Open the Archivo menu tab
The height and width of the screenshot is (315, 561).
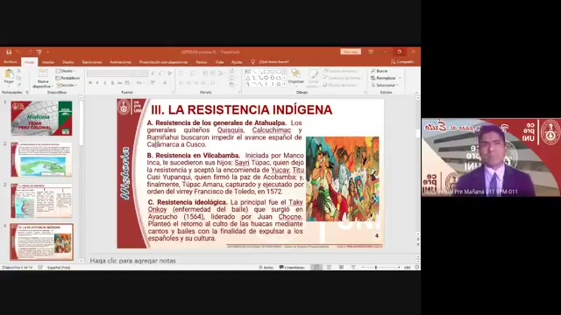point(10,62)
